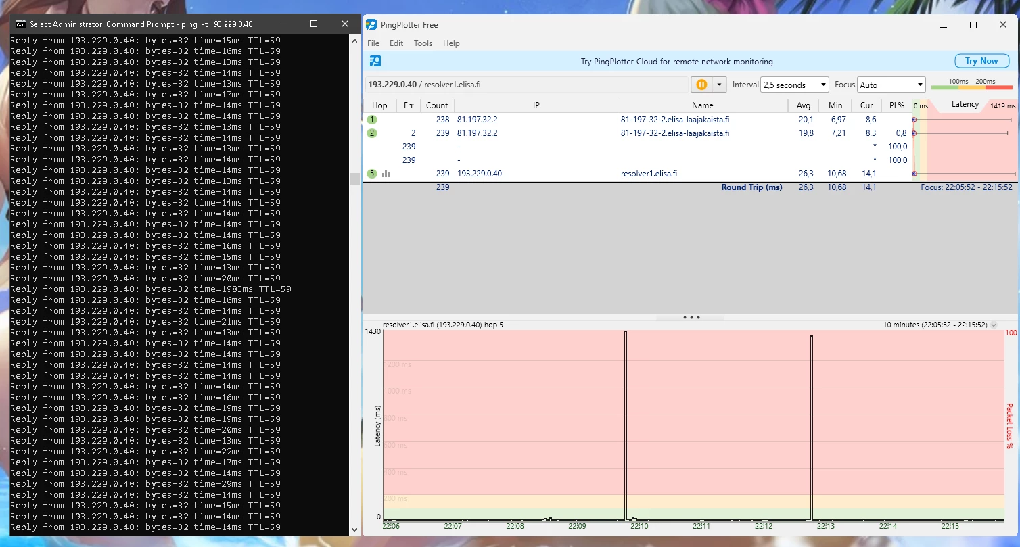The image size is (1020, 547).
Task: Sort by the Hop column header
Action: pyautogui.click(x=379, y=105)
